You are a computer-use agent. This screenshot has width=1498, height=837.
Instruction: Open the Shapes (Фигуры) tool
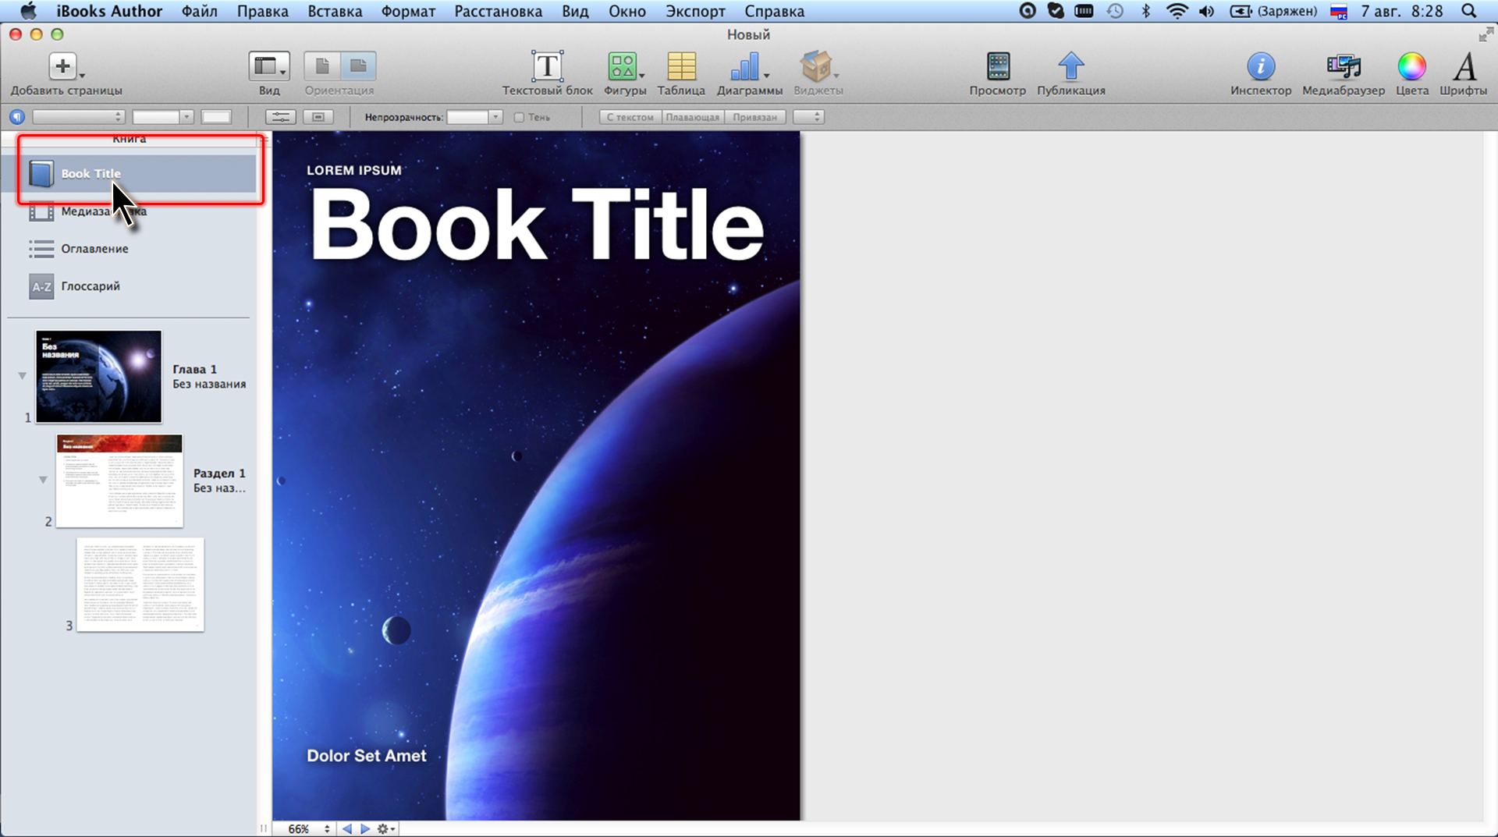coord(623,66)
